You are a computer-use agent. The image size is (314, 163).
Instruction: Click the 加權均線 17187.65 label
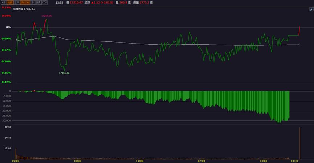24,9
